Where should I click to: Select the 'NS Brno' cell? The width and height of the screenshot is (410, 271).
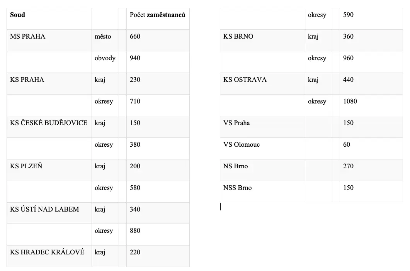[x=262, y=170]
